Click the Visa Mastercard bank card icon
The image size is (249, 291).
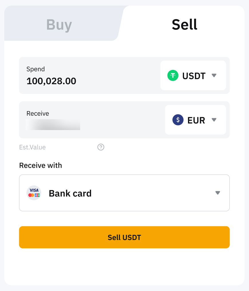[x=34, y=193]
